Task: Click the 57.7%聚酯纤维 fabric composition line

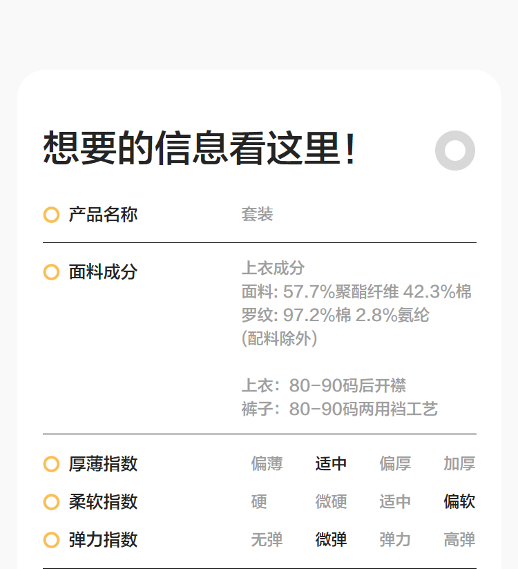Action: click(356, 292)
